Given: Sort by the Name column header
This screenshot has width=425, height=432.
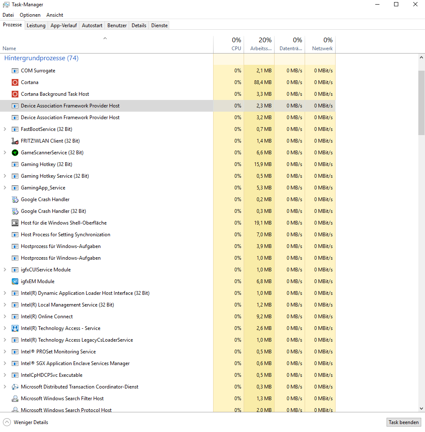Looking at the screenshot, I should coord(107,44).
